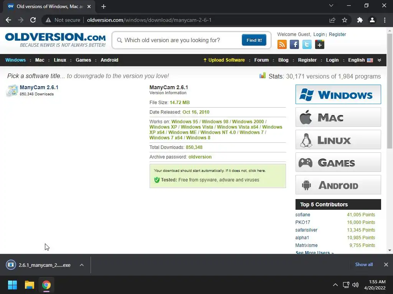Open contributor PKO17 profile

point(302,222)
